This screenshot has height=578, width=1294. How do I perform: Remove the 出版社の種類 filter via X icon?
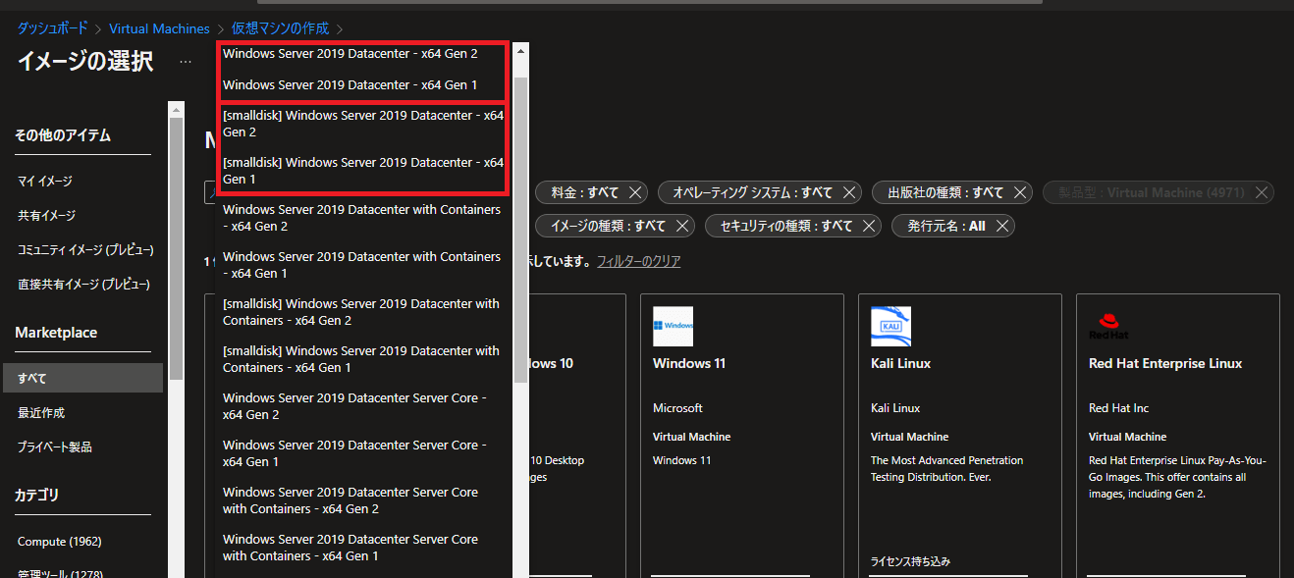[x=1021, y=192]
